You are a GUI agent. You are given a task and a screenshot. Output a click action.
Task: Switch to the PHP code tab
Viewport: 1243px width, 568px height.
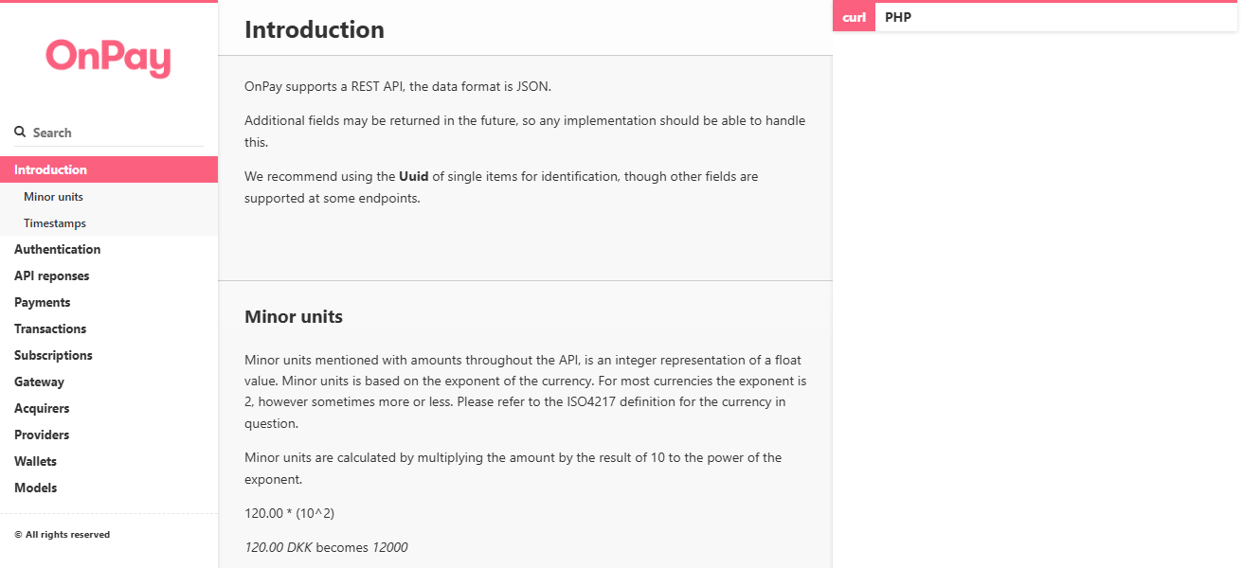tap(896, 16)
